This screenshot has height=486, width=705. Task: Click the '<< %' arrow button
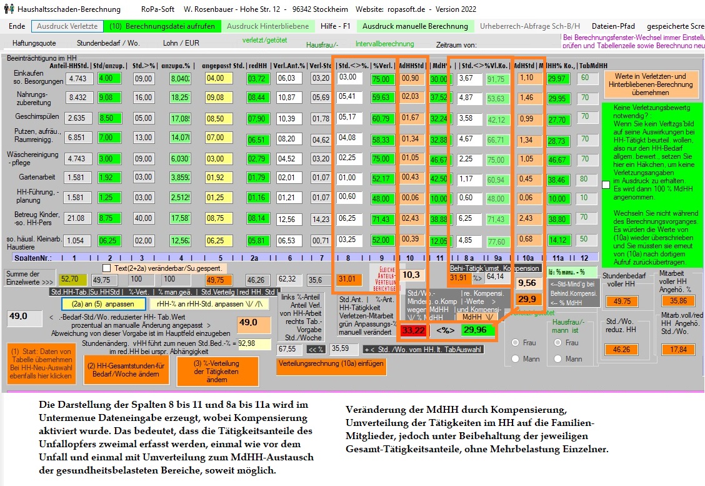[x=316, y=349]
